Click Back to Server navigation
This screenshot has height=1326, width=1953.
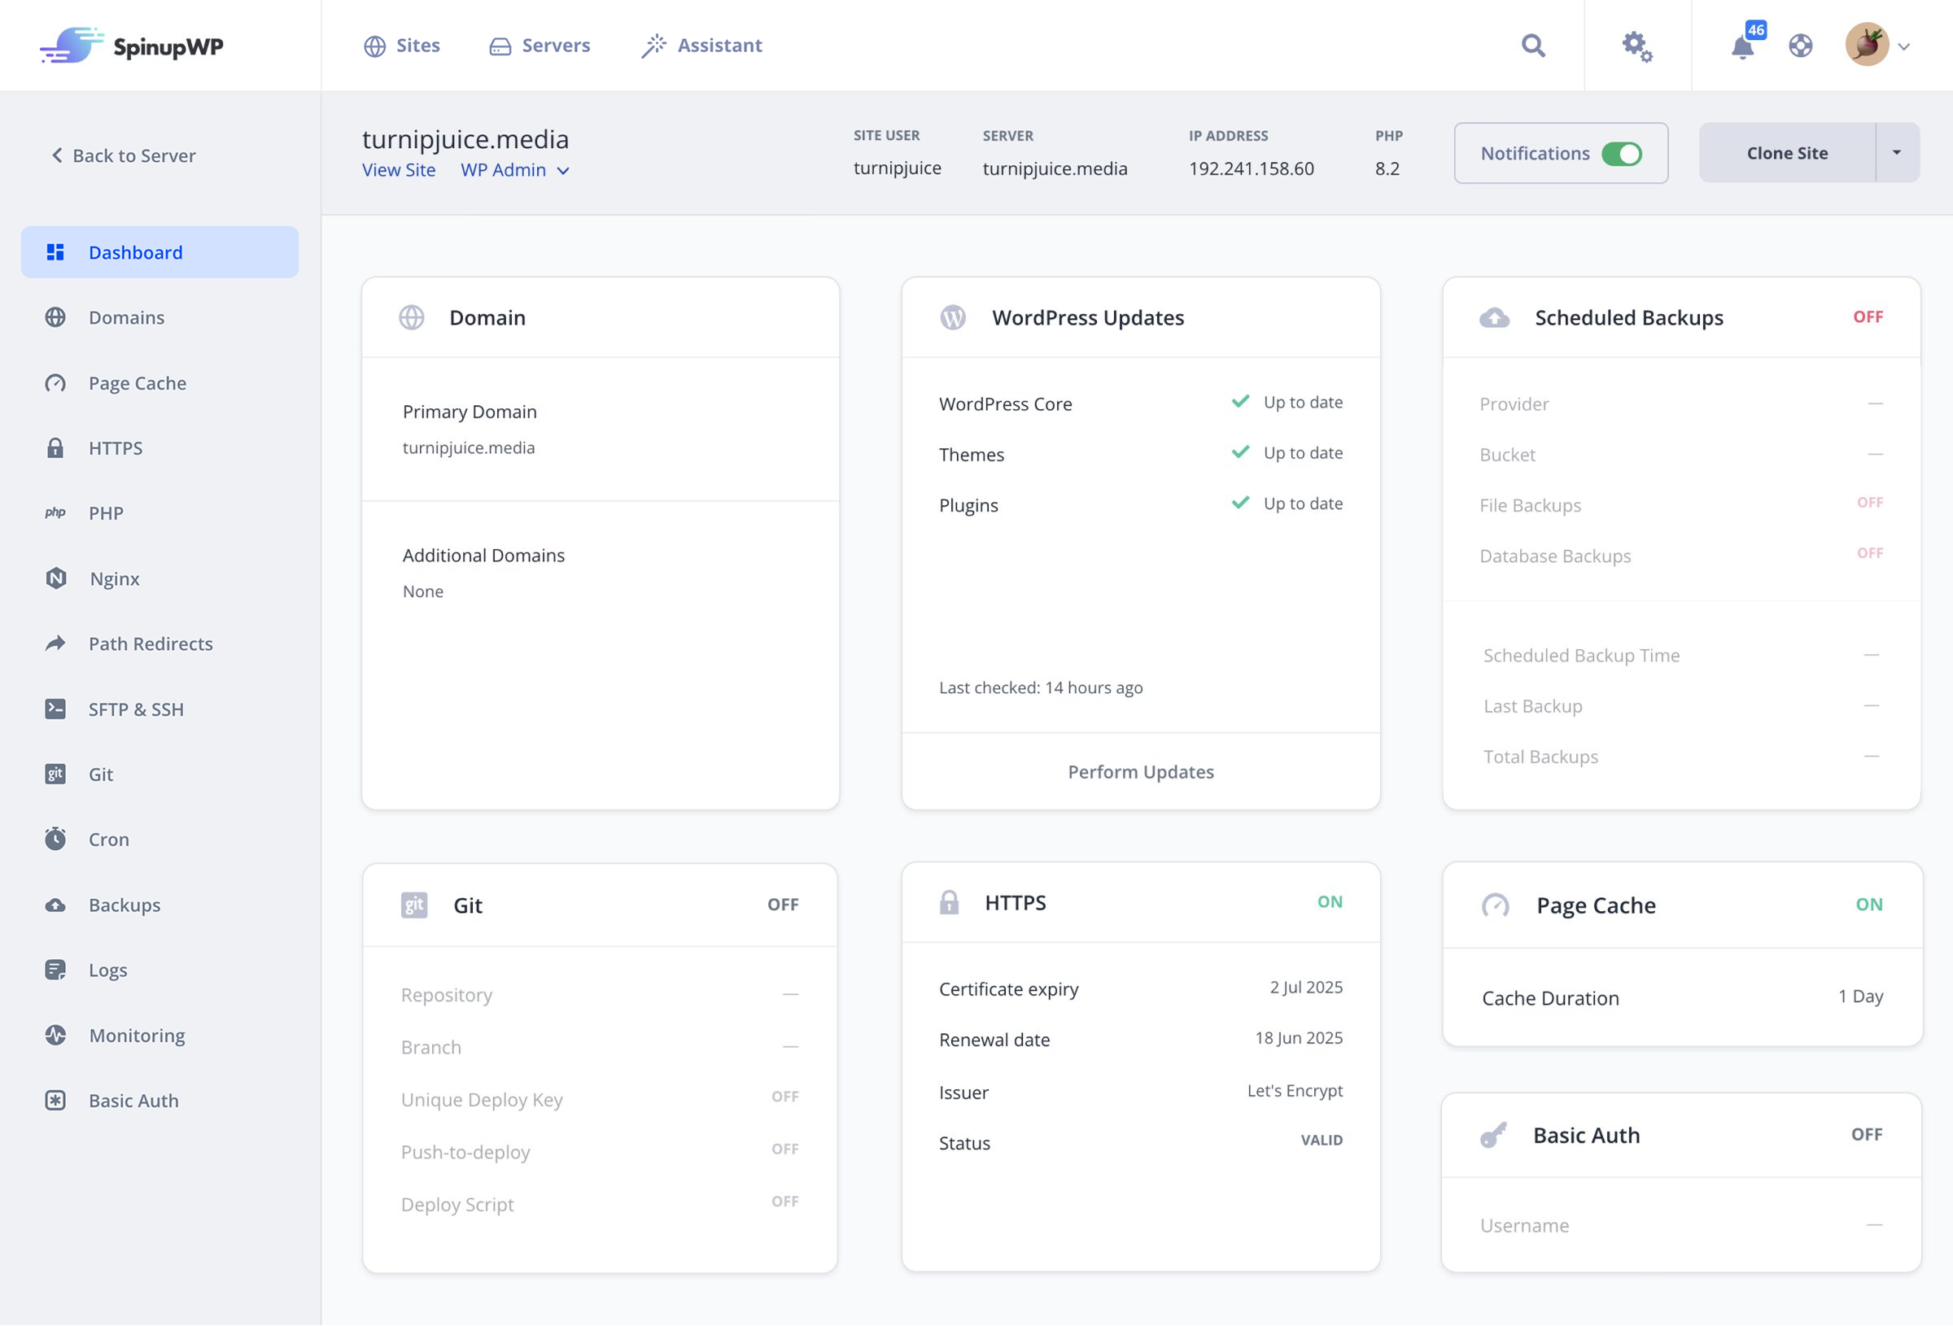coord(123,155)
